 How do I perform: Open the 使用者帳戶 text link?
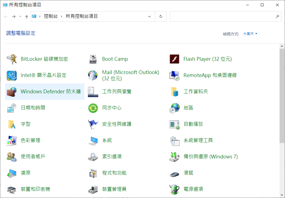tap(33, 157)
